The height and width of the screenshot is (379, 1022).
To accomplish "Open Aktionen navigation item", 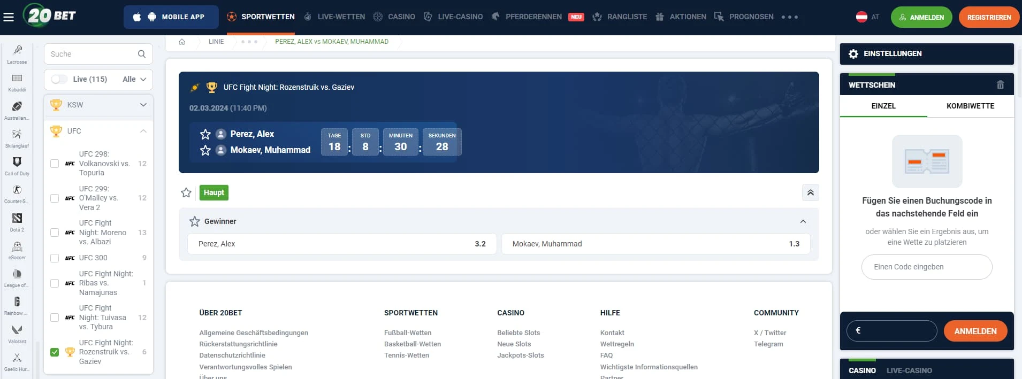I will pos(681,17).
